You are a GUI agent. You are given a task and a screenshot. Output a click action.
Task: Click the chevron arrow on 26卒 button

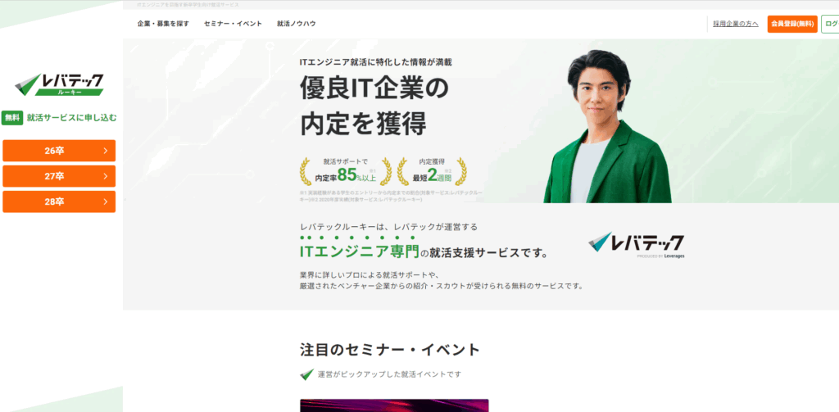tap(106, 151)
